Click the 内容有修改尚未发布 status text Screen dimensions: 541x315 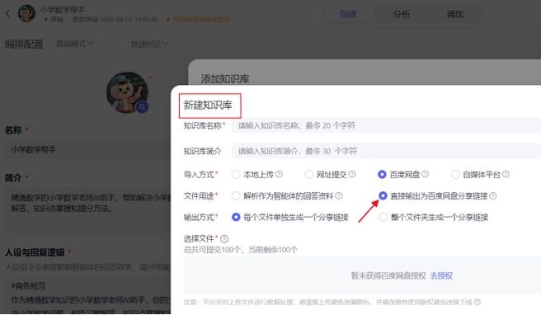pos(201,20)
